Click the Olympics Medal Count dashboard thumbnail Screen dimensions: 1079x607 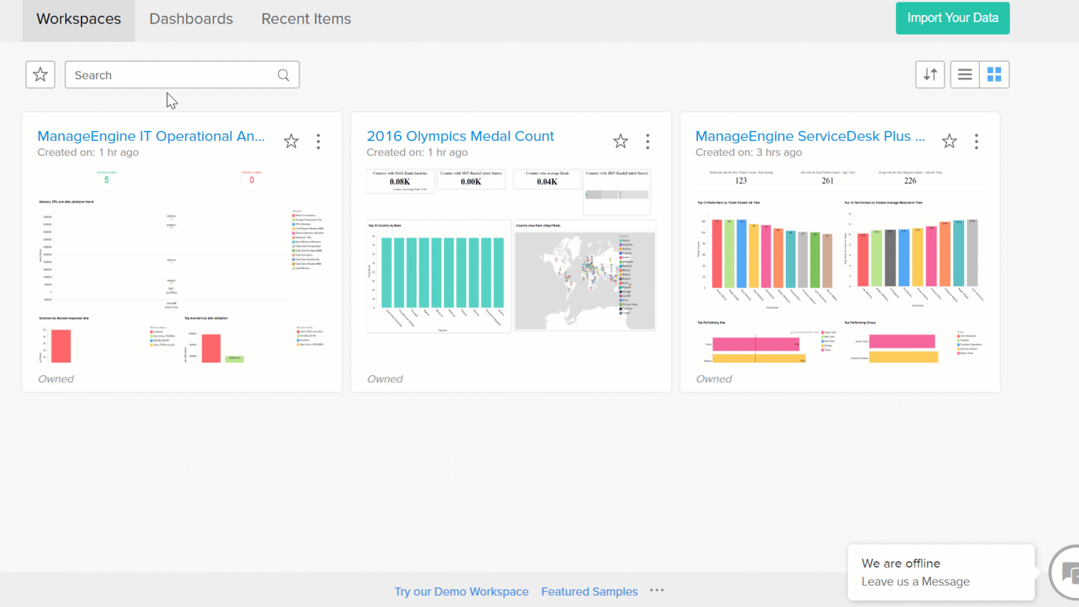tap(511, 251)
